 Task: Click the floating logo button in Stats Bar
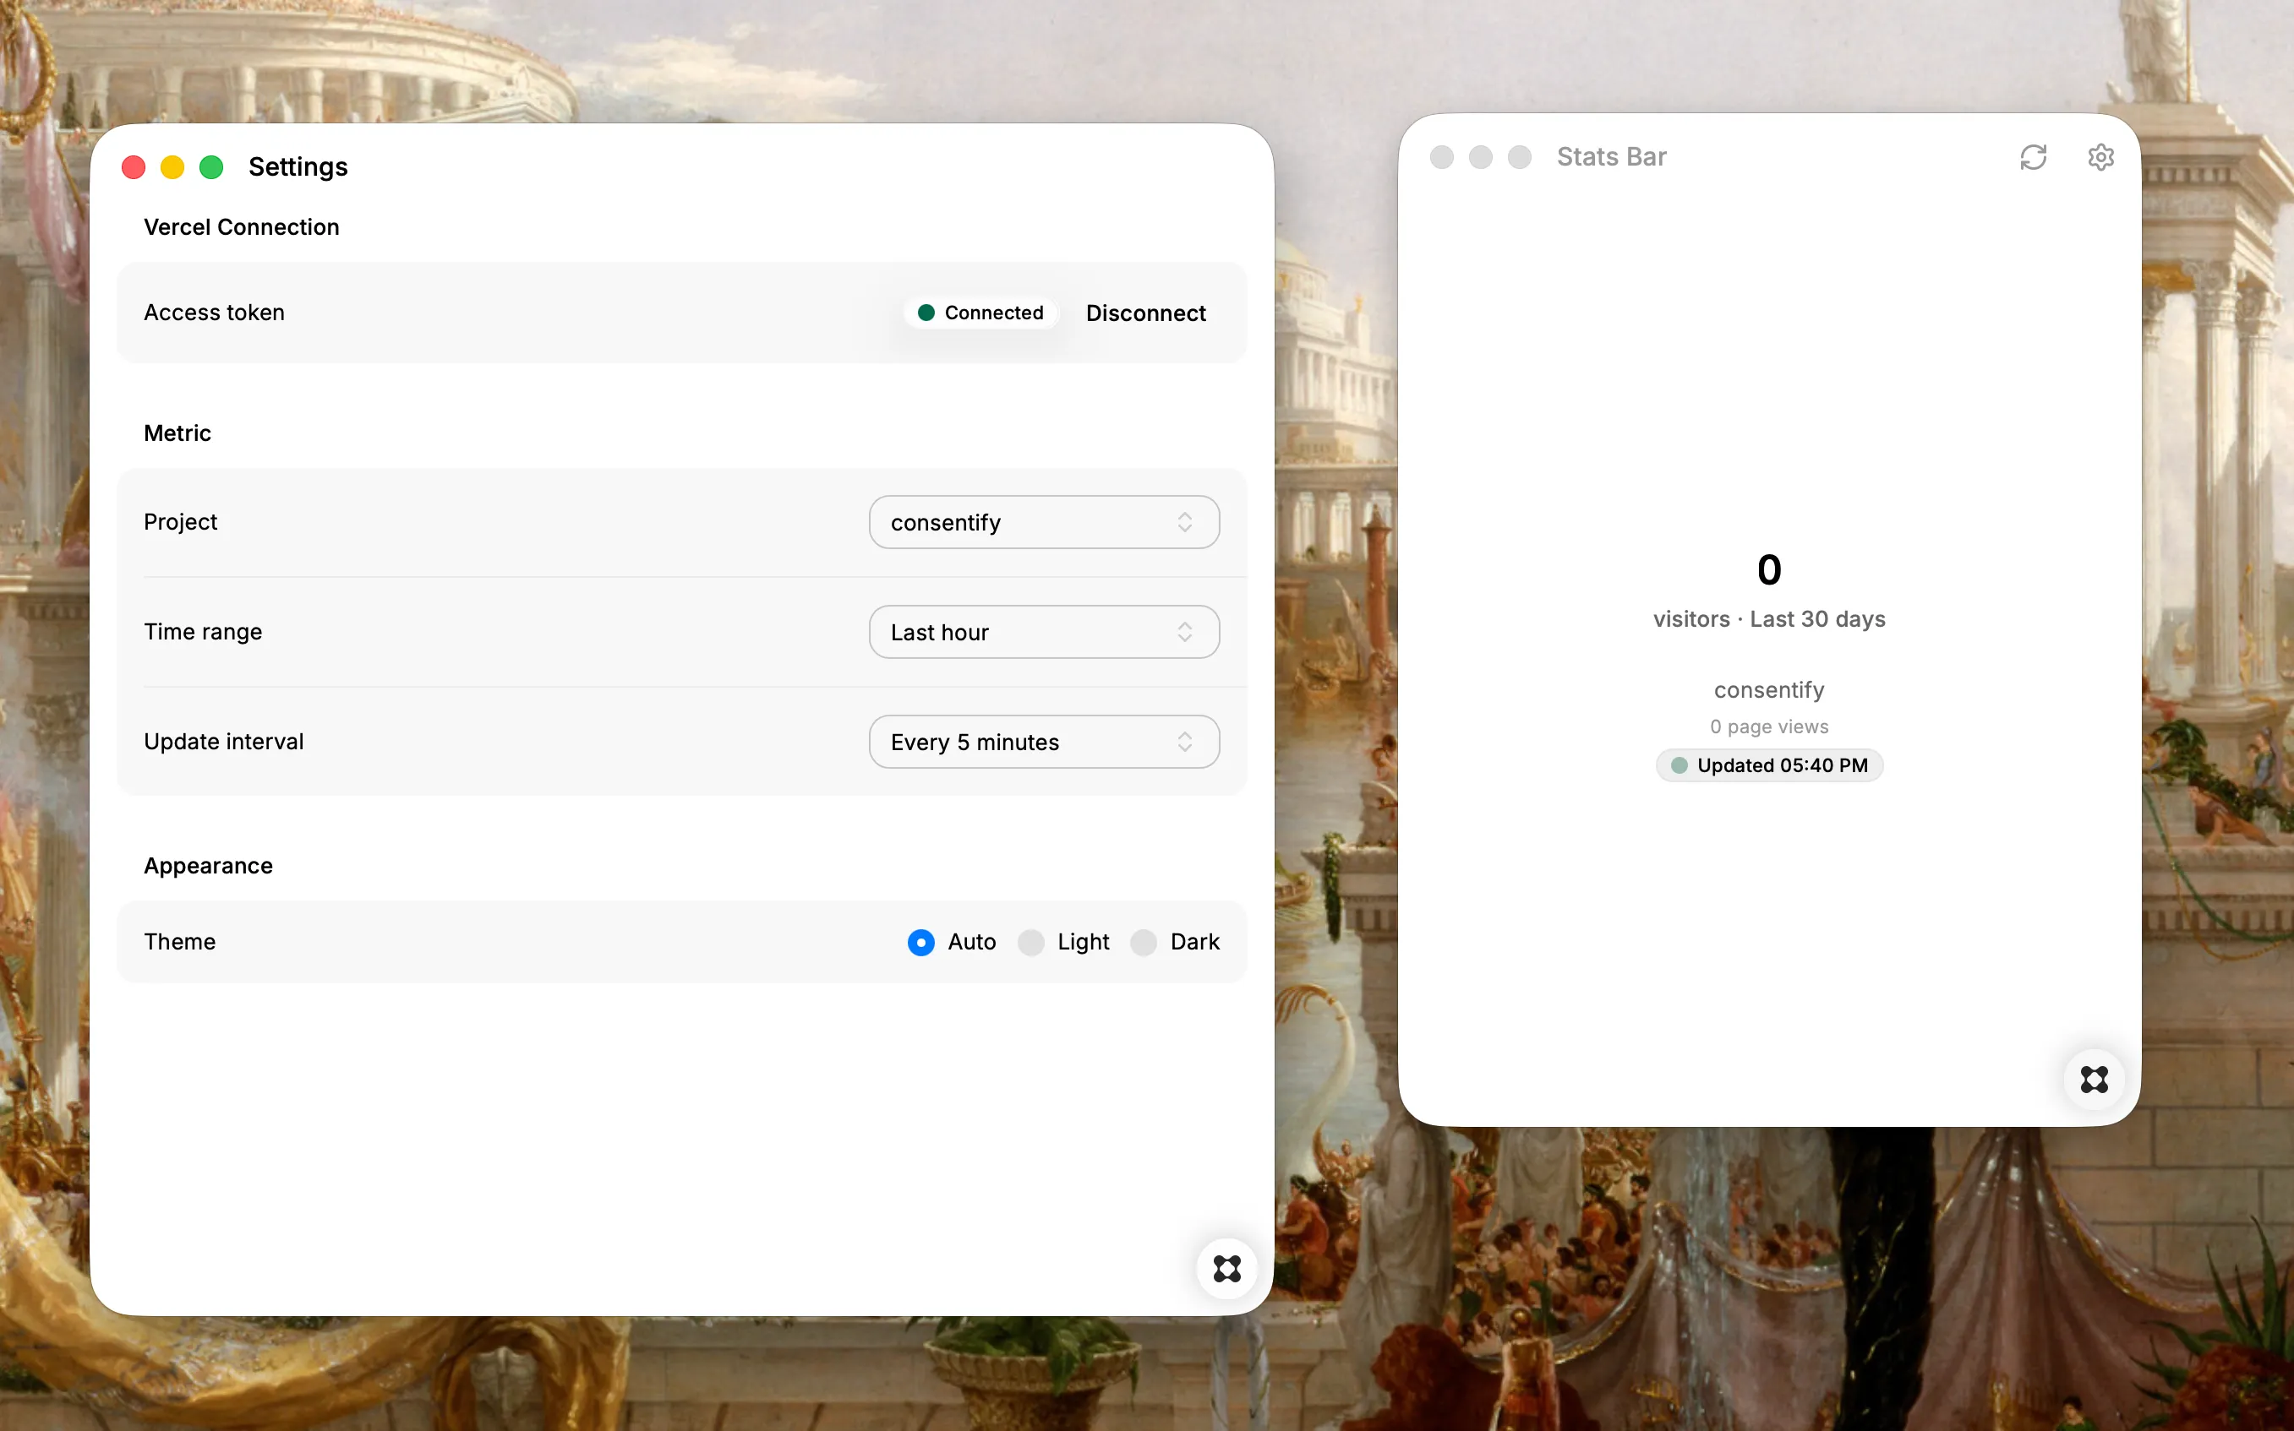click(2094, 1079)
